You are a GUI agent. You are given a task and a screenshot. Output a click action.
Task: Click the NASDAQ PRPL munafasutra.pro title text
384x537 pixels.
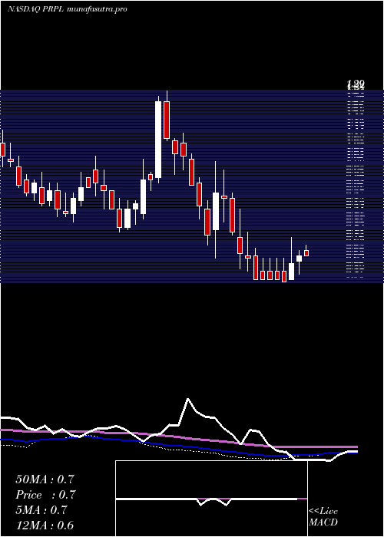point(68,9)
